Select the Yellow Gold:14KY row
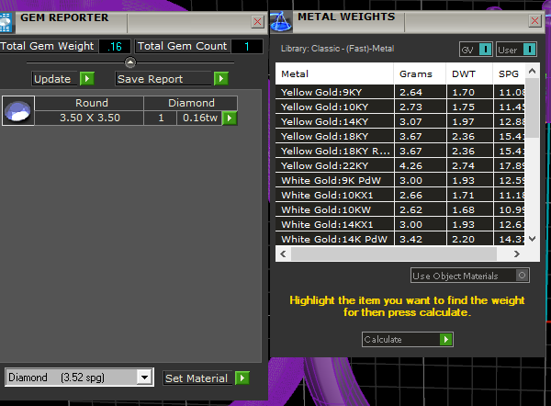The image size is (551, 406). (334, 121)
